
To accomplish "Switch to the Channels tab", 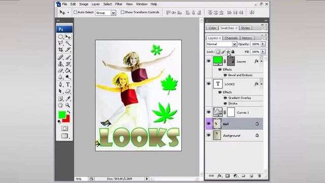I will point(231,38).
